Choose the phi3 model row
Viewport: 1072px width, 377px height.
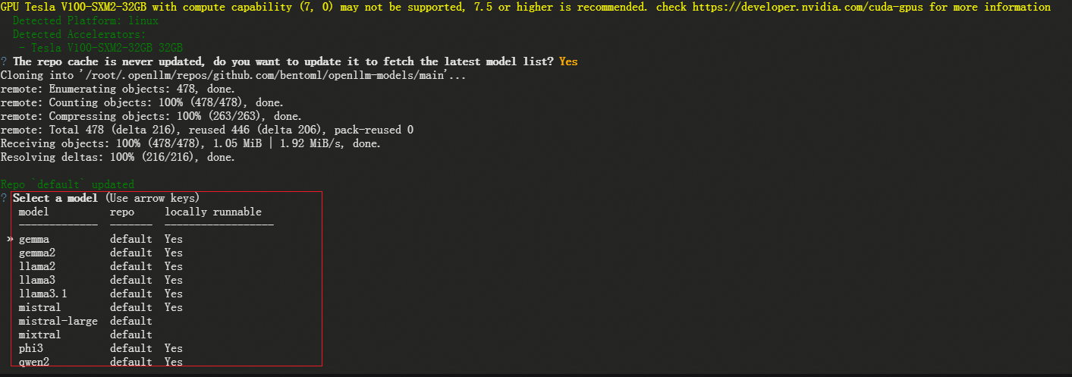(100, 348)
